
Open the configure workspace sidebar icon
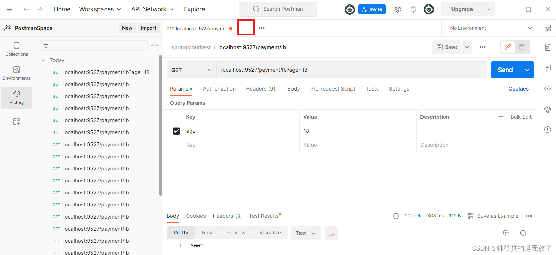[x=17, y=121]
